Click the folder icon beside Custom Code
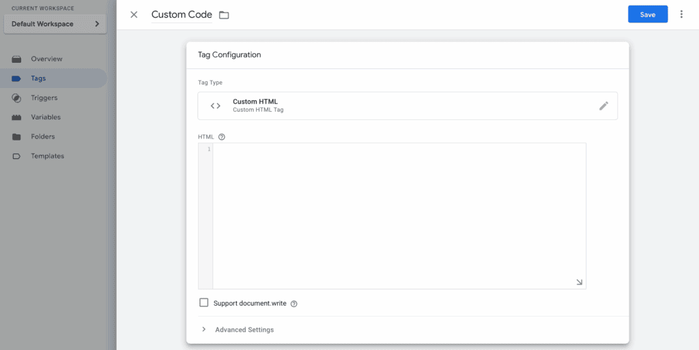699x350 pixels. 224,15
